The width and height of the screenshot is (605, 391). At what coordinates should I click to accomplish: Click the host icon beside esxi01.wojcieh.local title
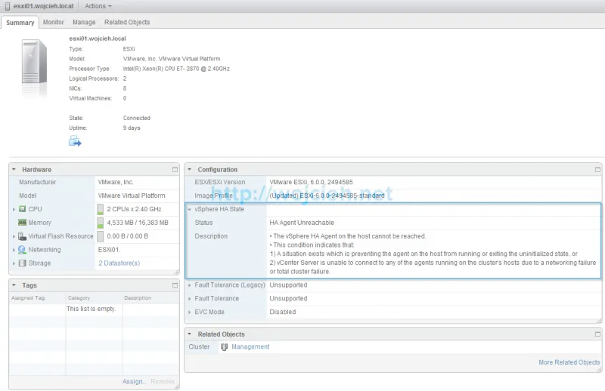coord(8,6)
